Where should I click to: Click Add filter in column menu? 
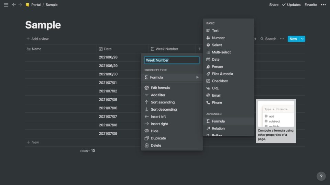[x=172, y=95]
